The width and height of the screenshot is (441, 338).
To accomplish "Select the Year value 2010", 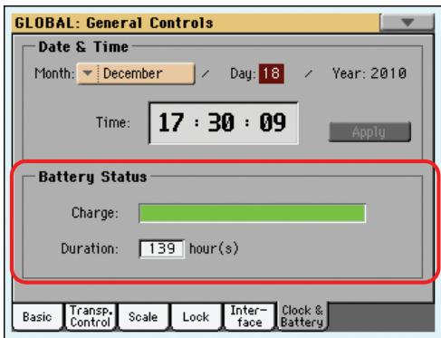I will click(x=388, y=73).
